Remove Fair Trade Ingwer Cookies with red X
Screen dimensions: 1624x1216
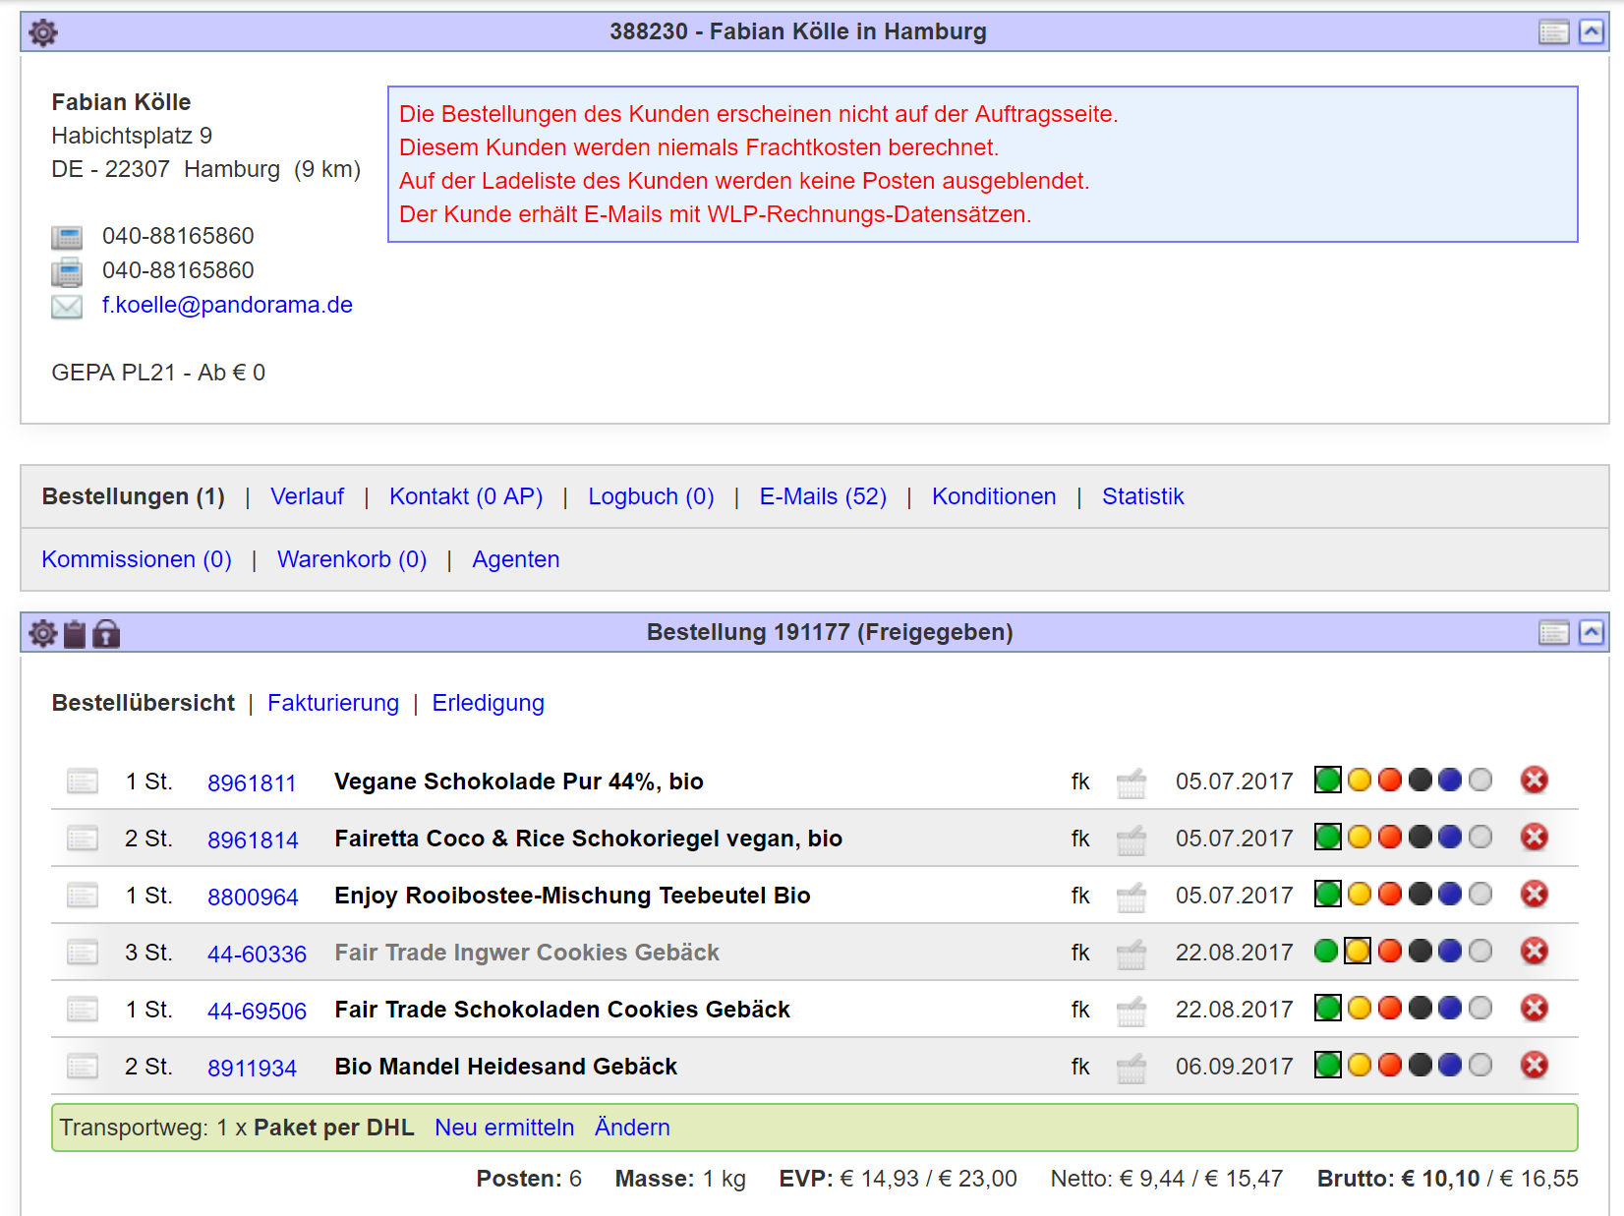(1534, 952)
